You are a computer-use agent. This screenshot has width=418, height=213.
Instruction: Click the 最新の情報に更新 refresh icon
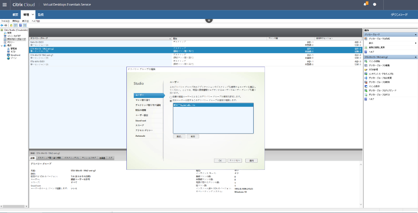click(x=366, y=47)
